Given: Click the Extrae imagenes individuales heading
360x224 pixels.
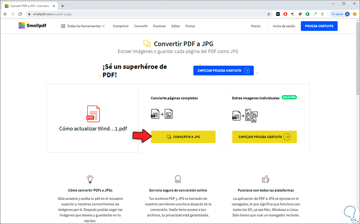Looking at the screenshot, I should [x=256, y=98].
